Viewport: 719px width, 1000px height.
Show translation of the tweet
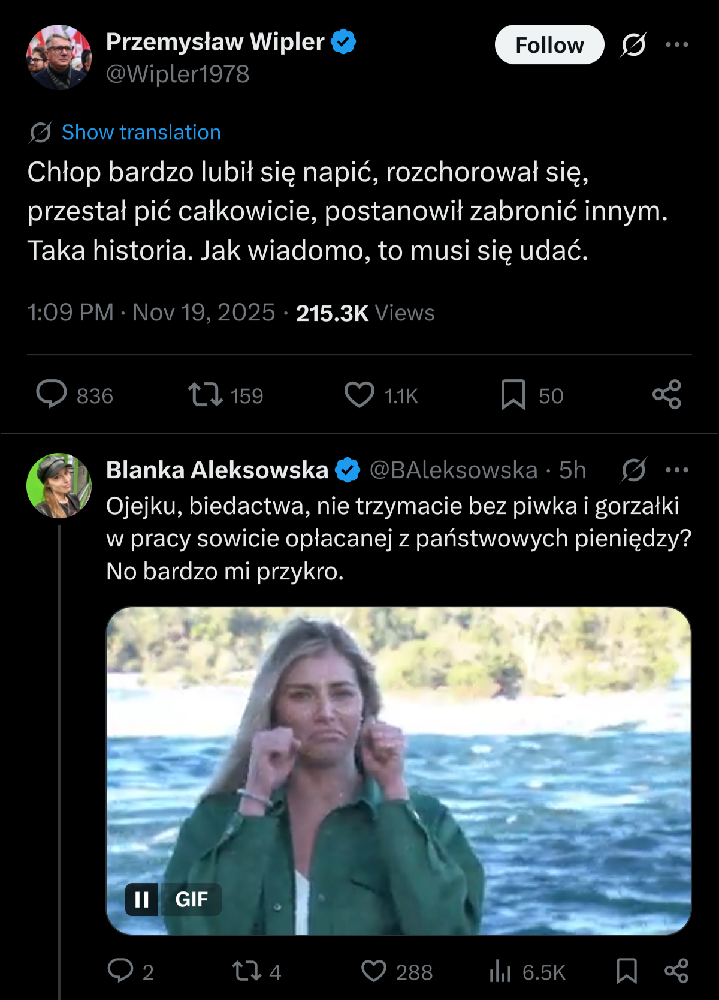[x=141, y=132]
